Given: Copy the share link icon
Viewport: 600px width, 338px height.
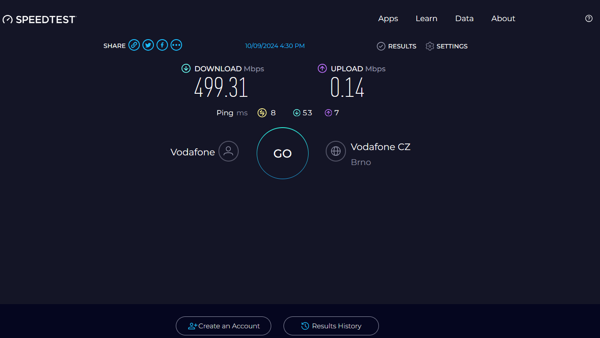Looking at the screenshot, I should pyautogui.click(x=134, y=45).
